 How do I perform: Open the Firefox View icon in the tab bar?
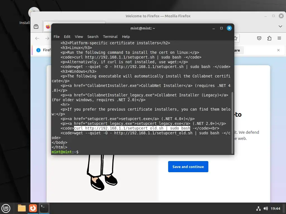[36, 27]
